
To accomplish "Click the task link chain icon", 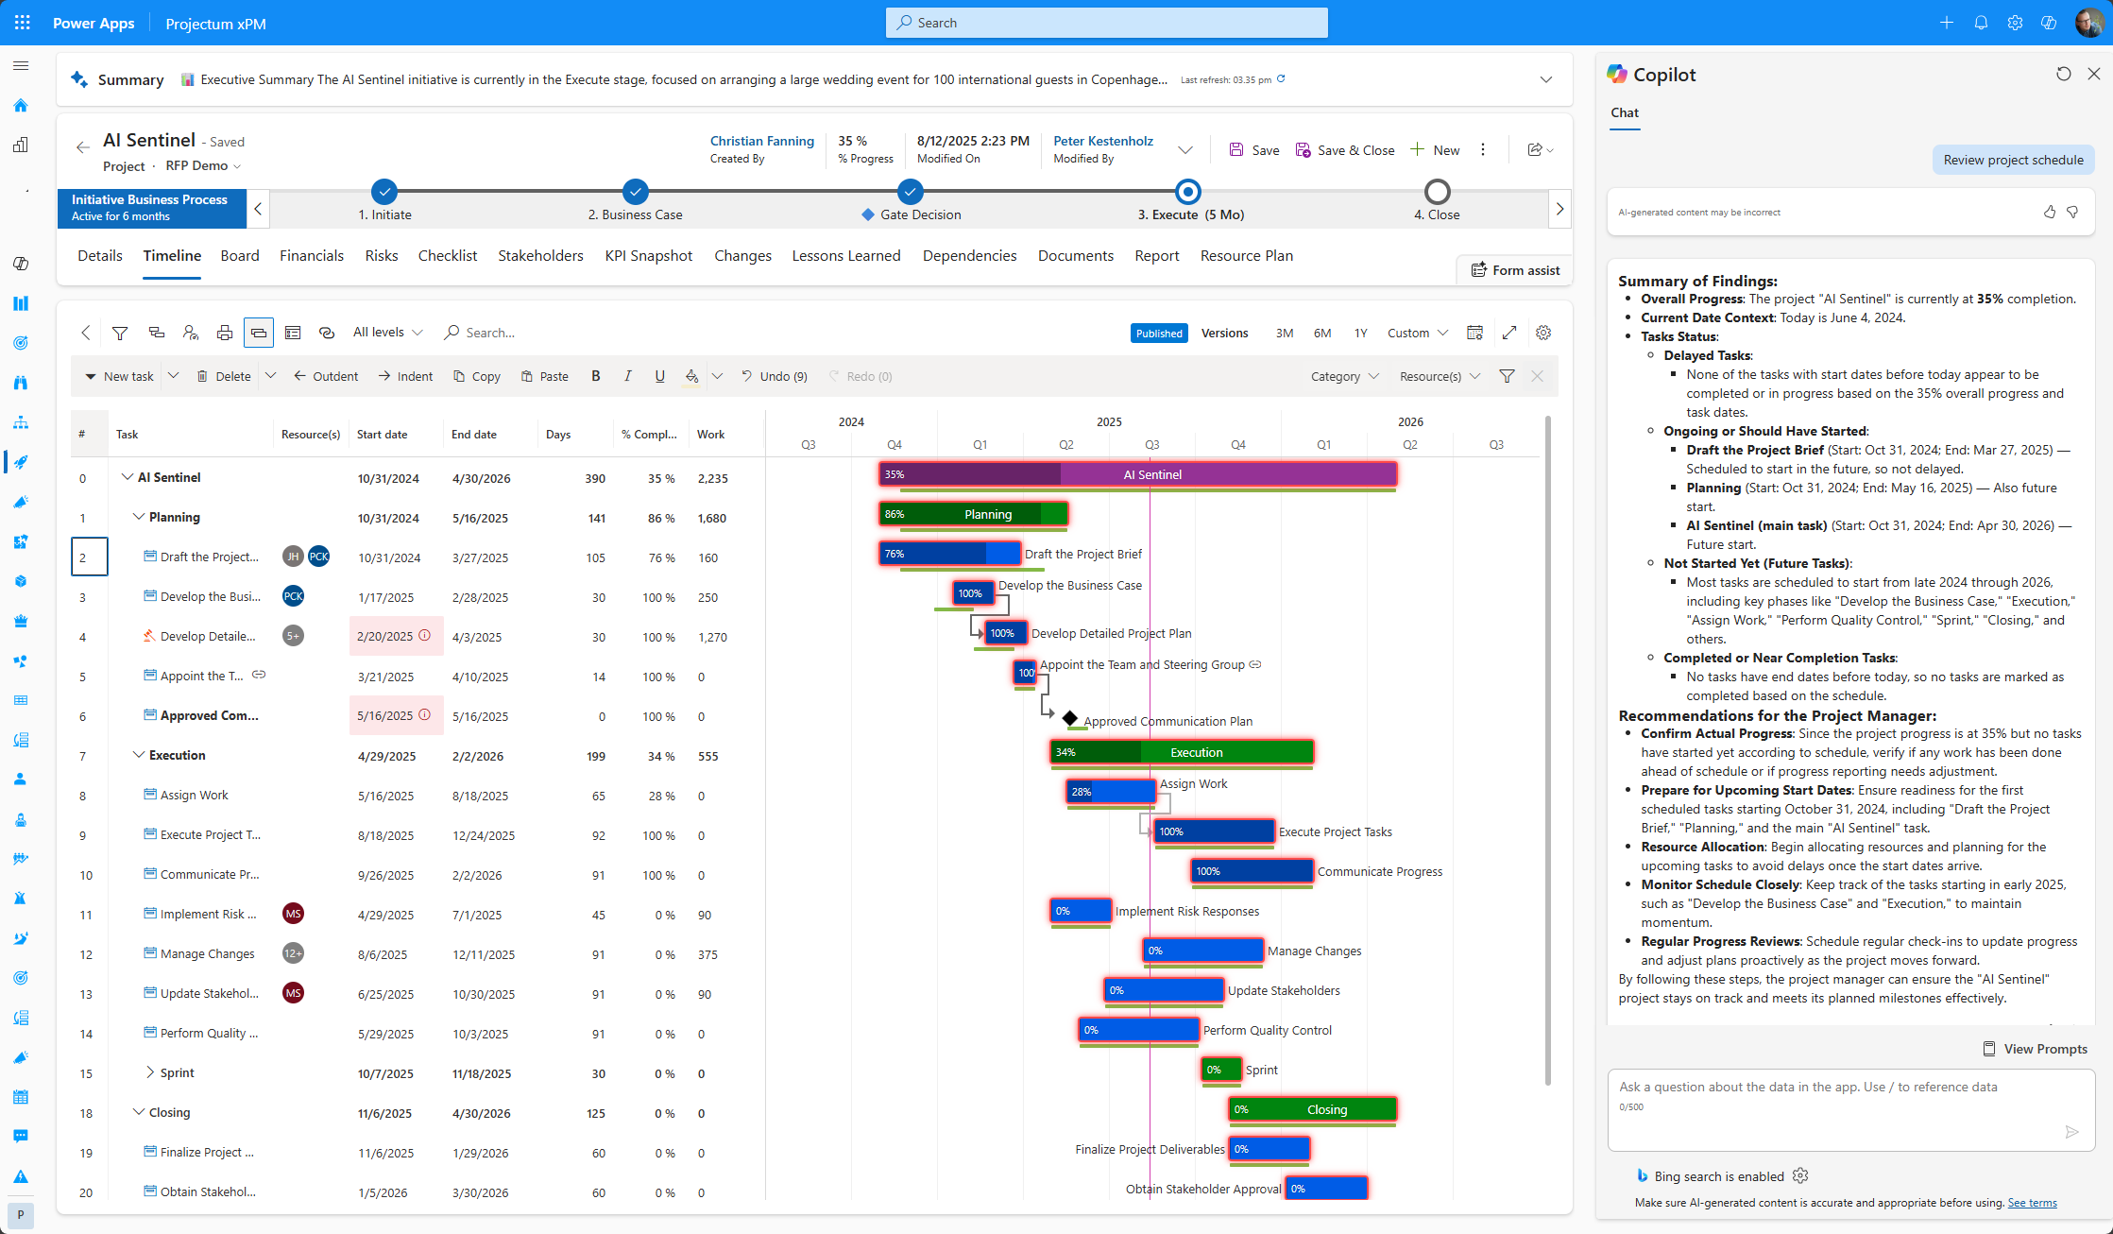I will [x=327, y=333].
